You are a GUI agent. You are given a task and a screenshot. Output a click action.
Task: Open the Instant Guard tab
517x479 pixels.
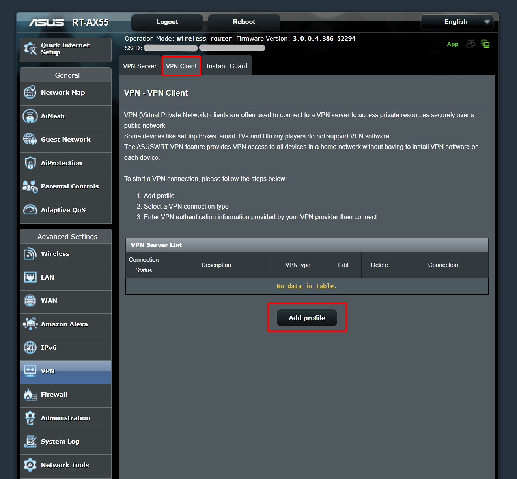point(227,65)
